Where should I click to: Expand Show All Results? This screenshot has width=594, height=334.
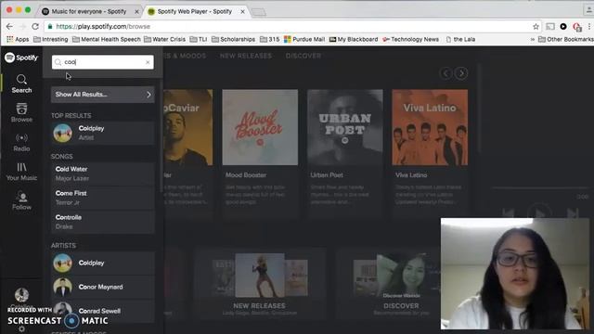pos(103,95)
